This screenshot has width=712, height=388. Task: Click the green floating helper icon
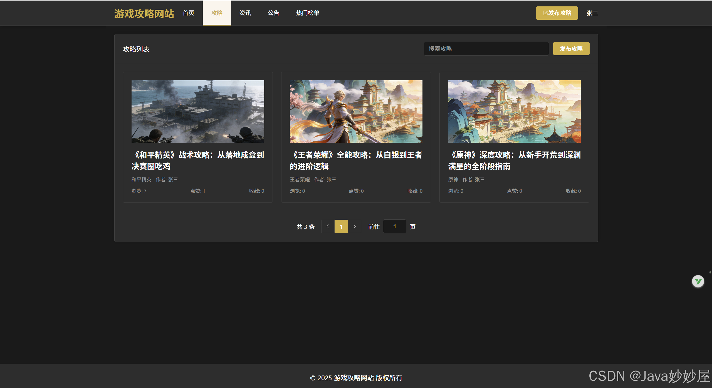click(x=698, y=281)
